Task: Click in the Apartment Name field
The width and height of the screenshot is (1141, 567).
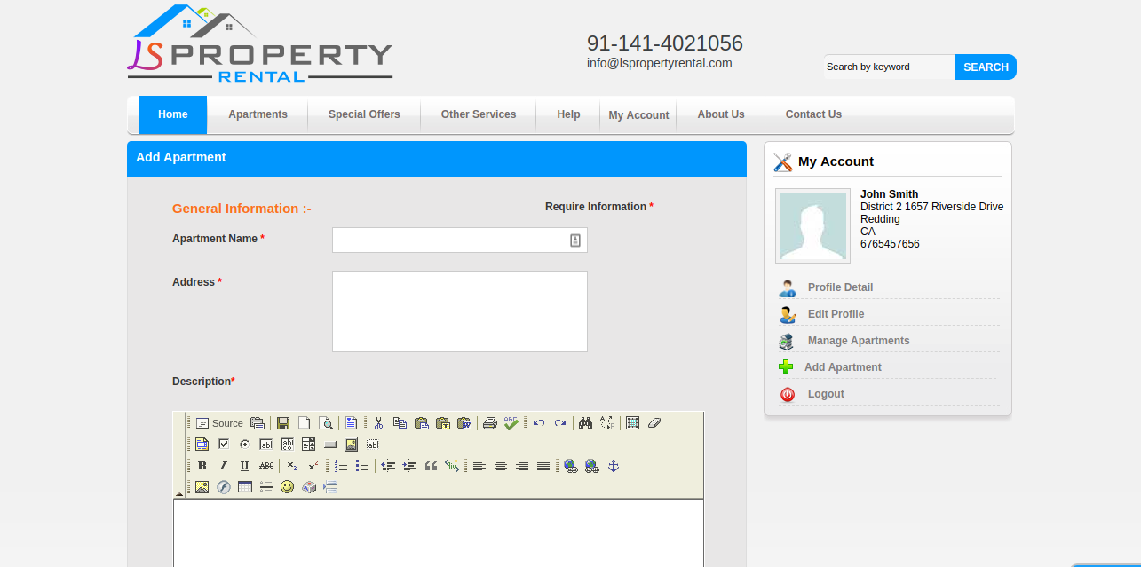Action: [x=460, y=240]
